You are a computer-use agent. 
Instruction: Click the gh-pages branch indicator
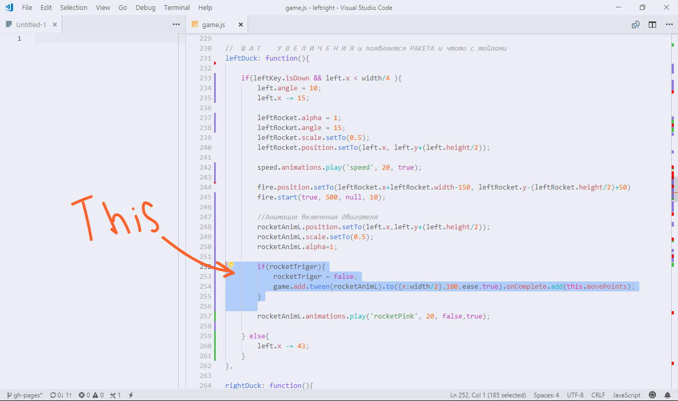pyautogui.click(x=25, y=395)
